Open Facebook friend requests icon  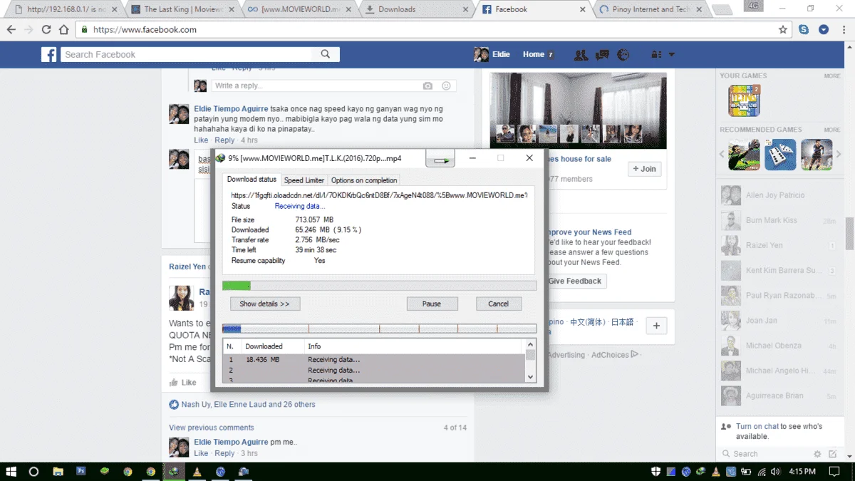pyautogui.click(x=581, y=54)
